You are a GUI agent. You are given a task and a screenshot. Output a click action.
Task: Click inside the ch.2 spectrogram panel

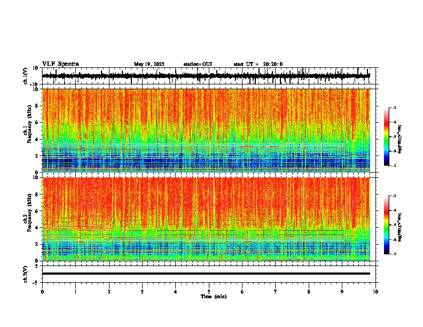pyautogui.click(x=206, y=219)
